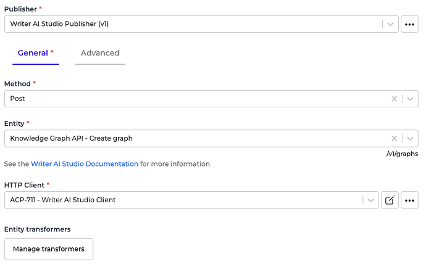Image resolution: width=426 pixels, height=272 pixels.
Task: Click the Entity transformers label
Action: tap(37, 229)
